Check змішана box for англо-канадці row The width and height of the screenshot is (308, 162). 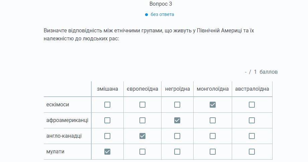pos(107,136)
